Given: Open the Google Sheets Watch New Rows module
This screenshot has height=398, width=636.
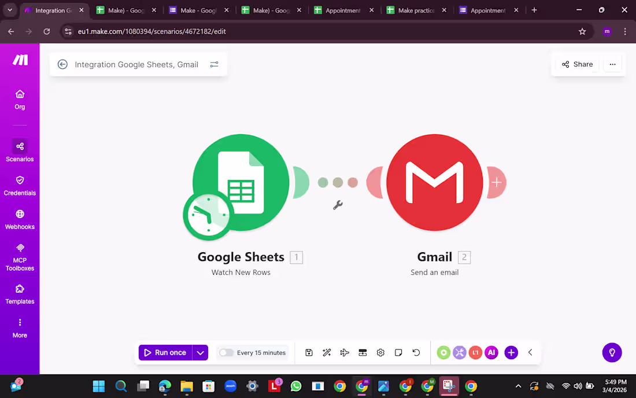Looking at the screenshot, I should pos(241,182).
